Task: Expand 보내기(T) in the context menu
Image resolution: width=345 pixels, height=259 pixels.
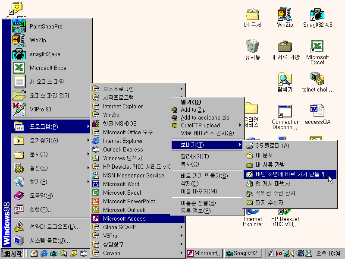Action: [x=207, y=145]
